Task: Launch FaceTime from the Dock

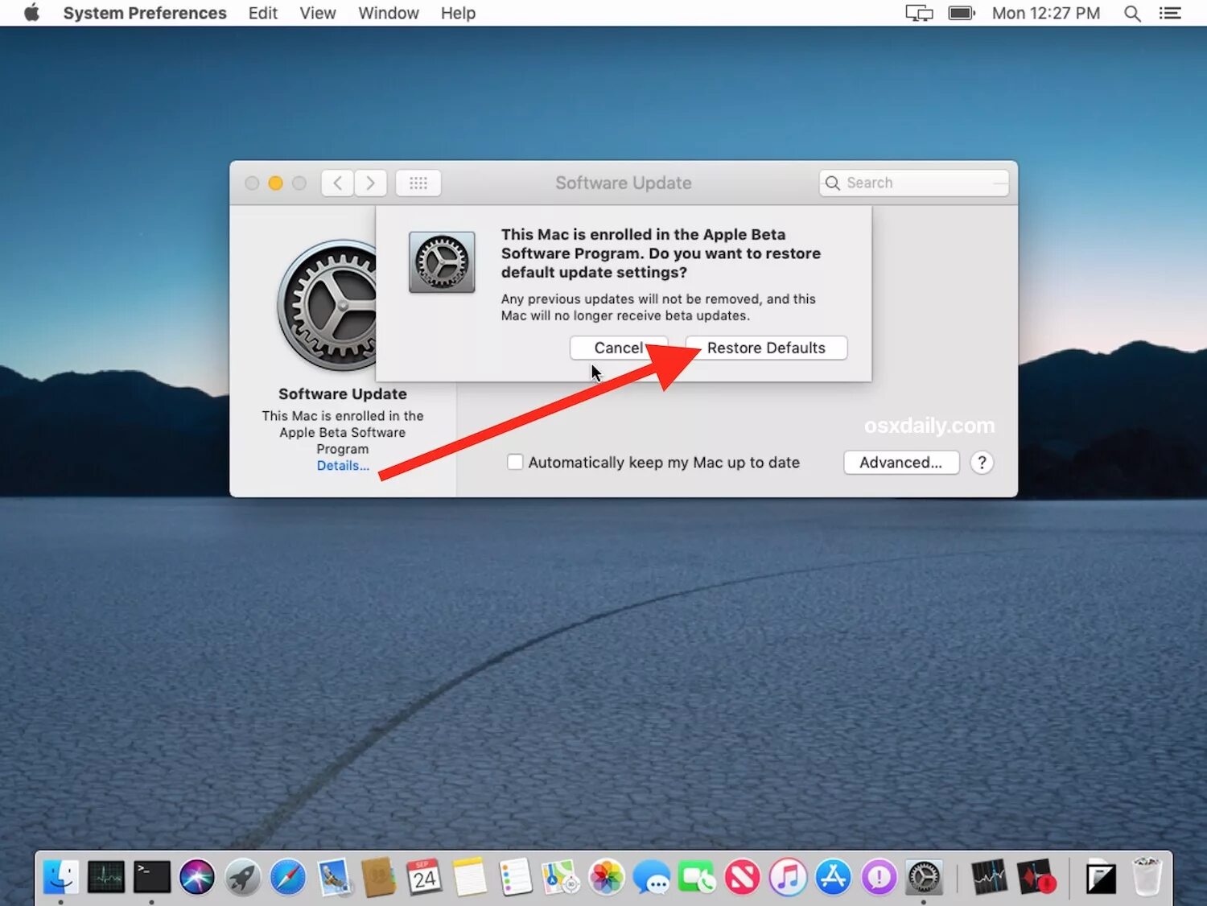Action: (x=697, y=876)
